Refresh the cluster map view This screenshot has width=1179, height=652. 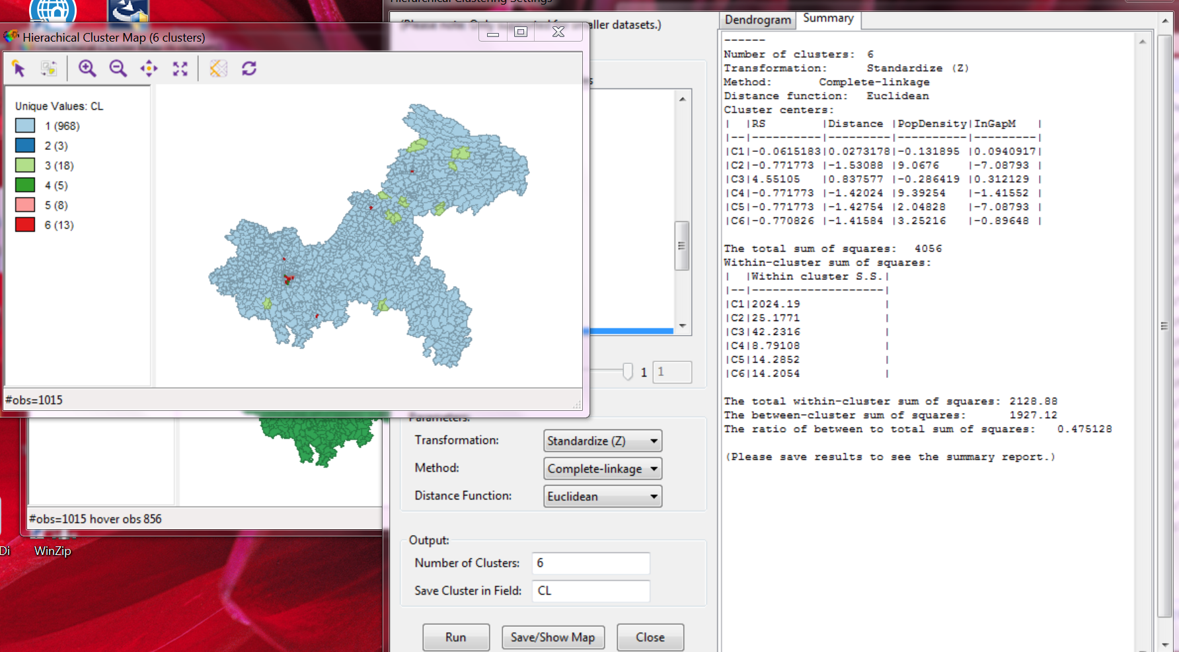[249, 68]
